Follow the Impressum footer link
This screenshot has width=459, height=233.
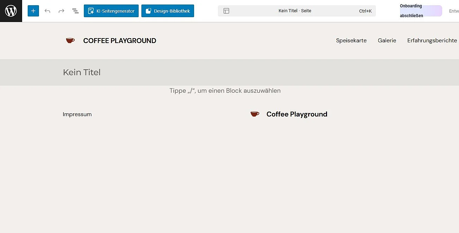pyautogui.click(x=77, y=114)
